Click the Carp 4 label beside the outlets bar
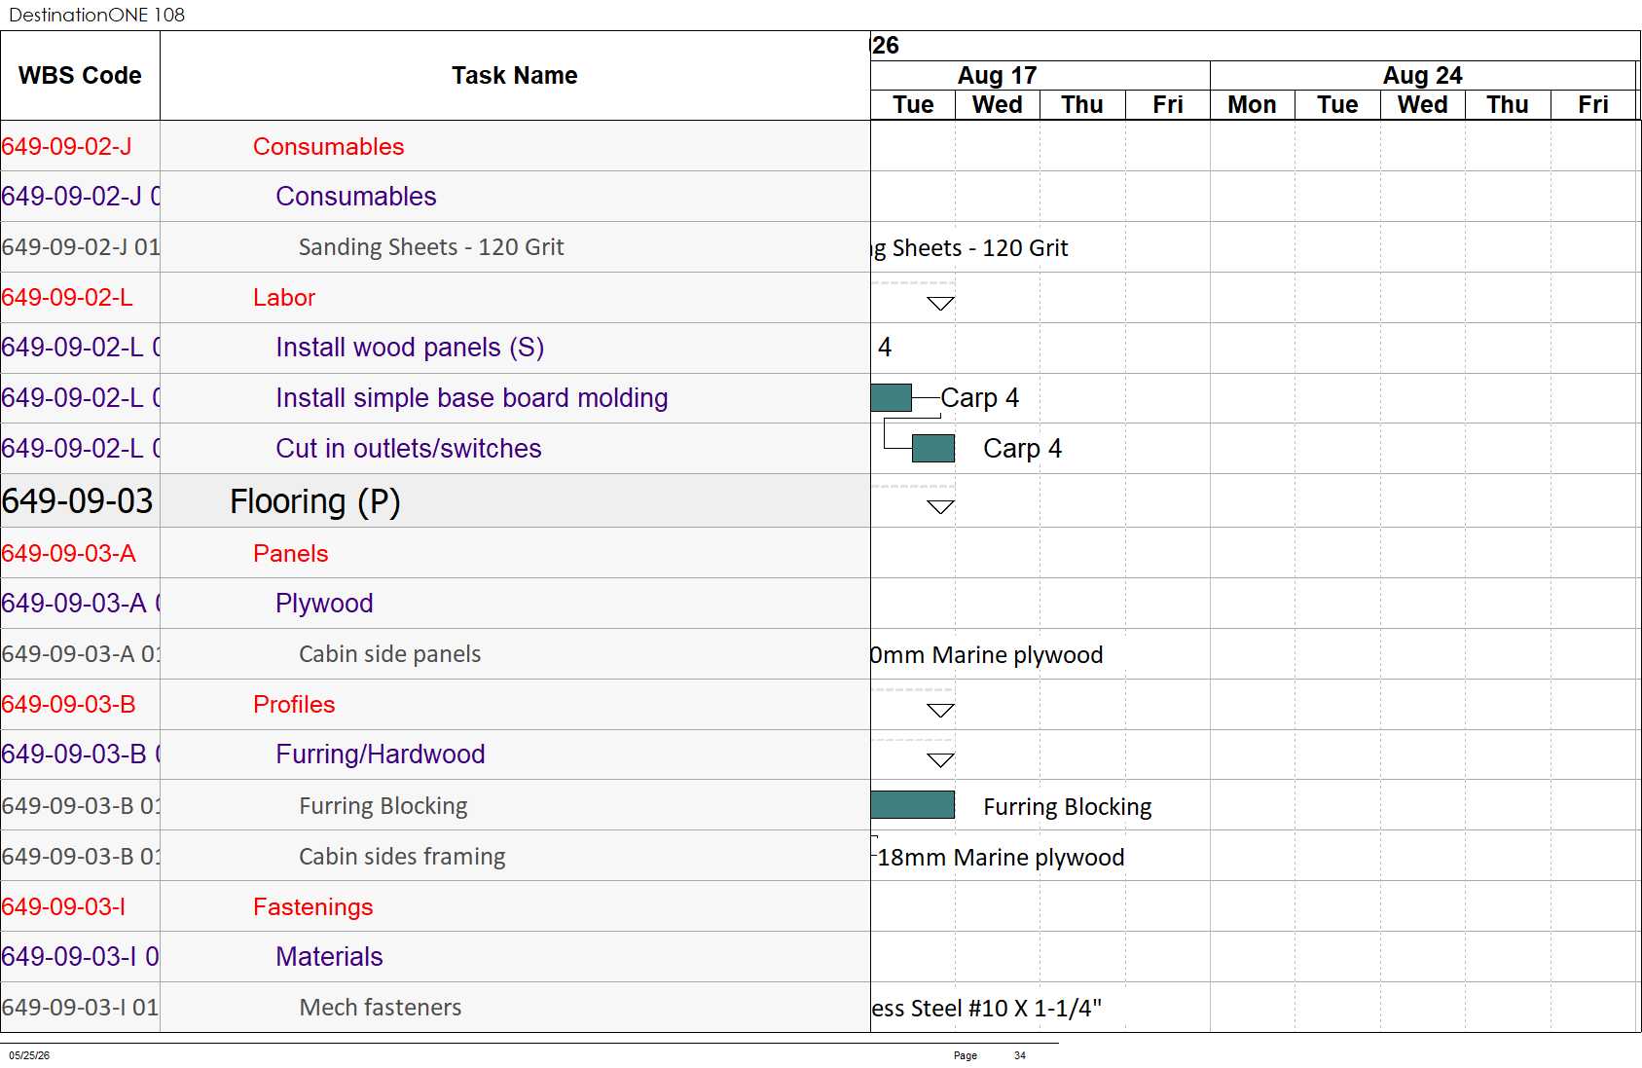The height and width of the screenshot is (1068, 1642). pyautogui.click(x=1022, y=449)
